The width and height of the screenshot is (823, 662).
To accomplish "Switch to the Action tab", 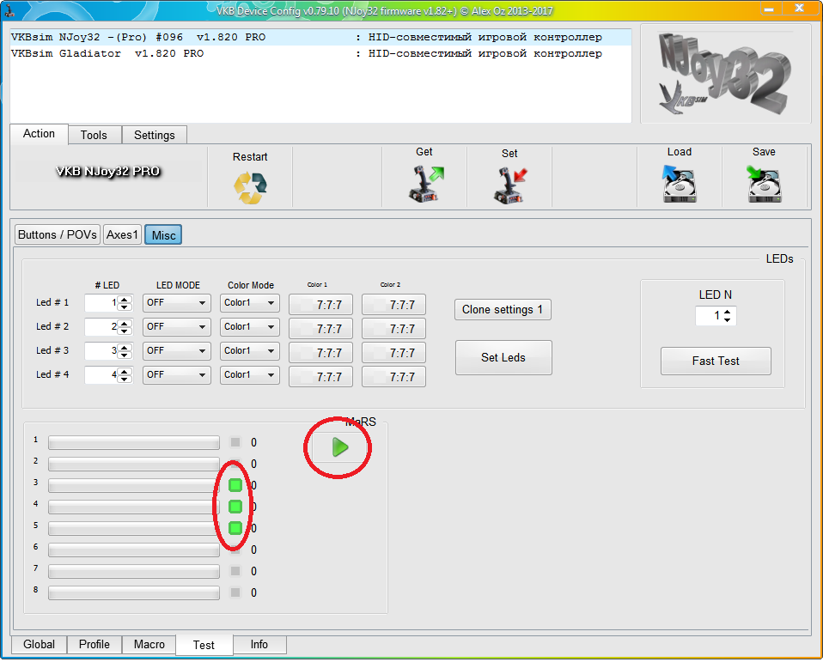I will [39, 134].
